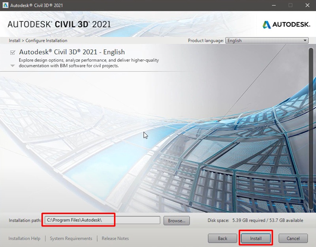Click the Civil 3D icon in the title bar

click(5, 5)
